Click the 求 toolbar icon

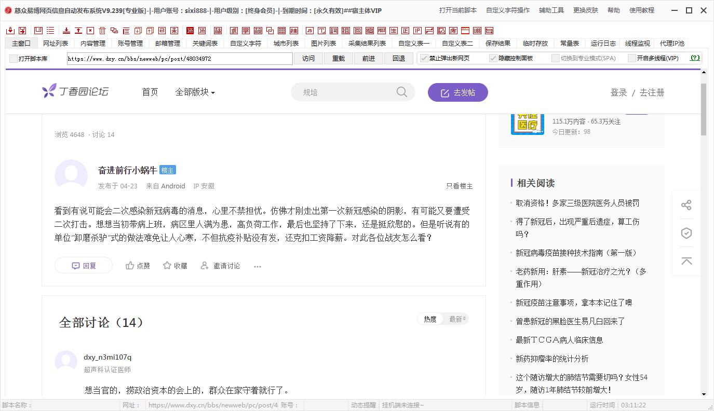tap(235, 31)
